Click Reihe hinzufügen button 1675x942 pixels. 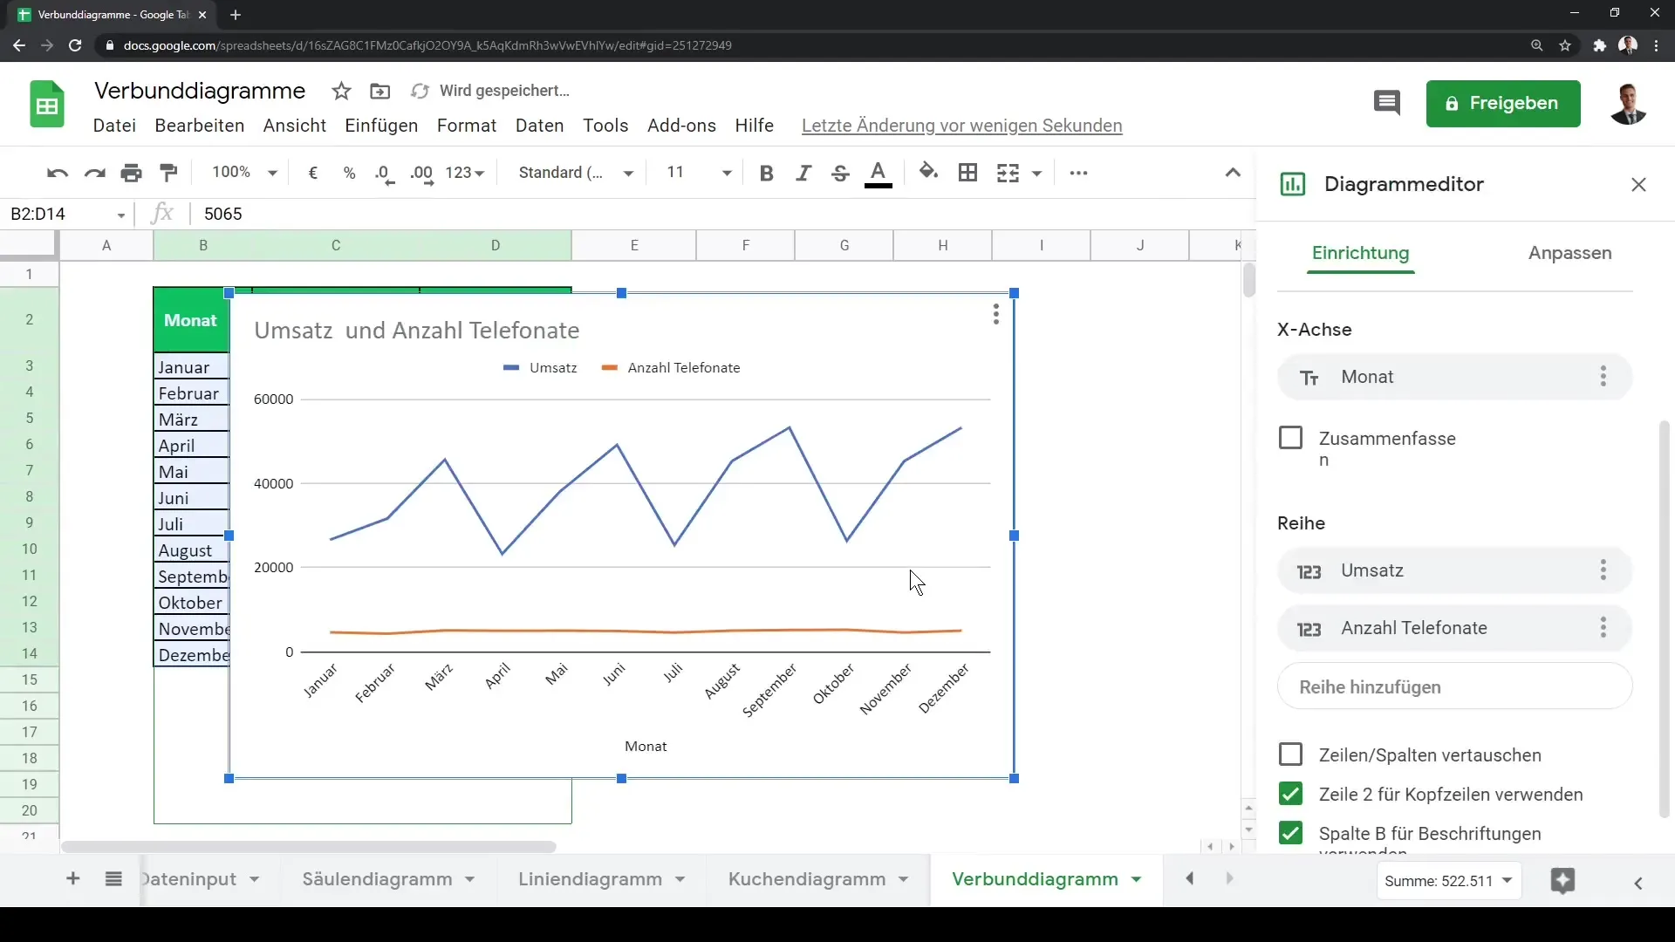tap(1454, 686)
